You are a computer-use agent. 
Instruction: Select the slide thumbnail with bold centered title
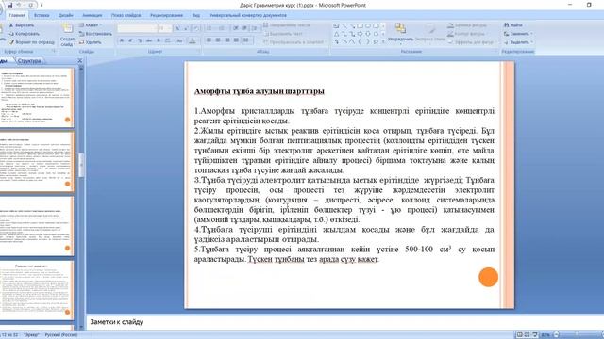37,290
